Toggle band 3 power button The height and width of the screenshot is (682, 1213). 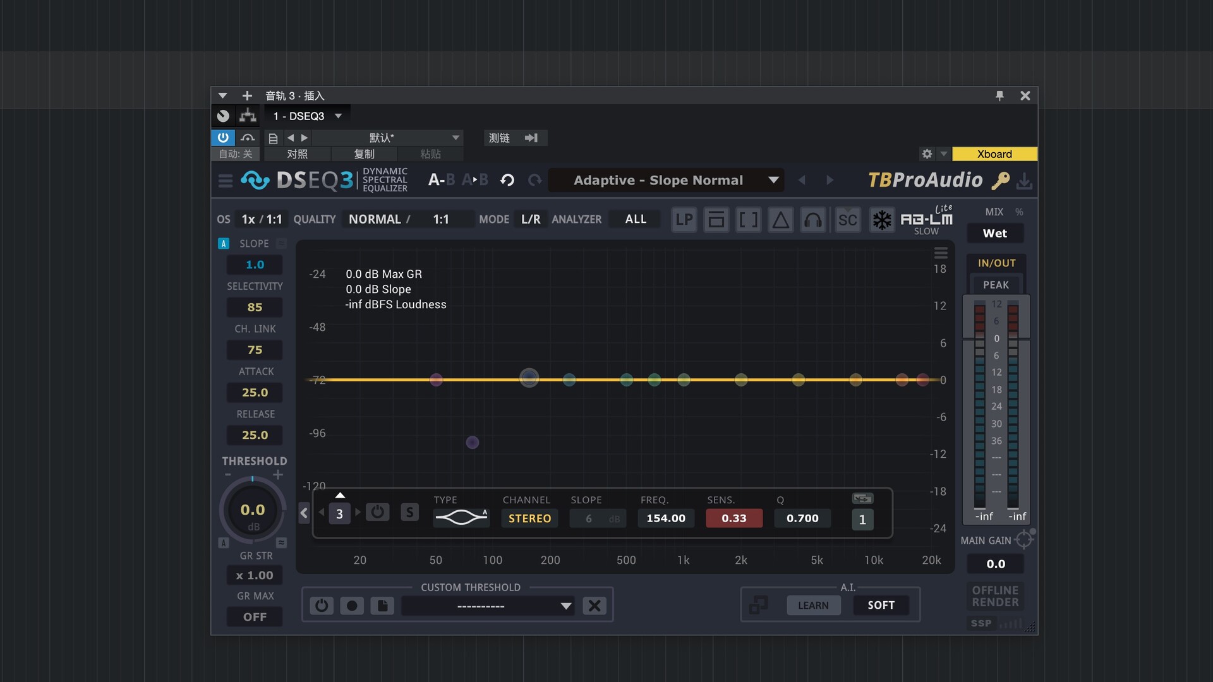(x=378, y=512)
